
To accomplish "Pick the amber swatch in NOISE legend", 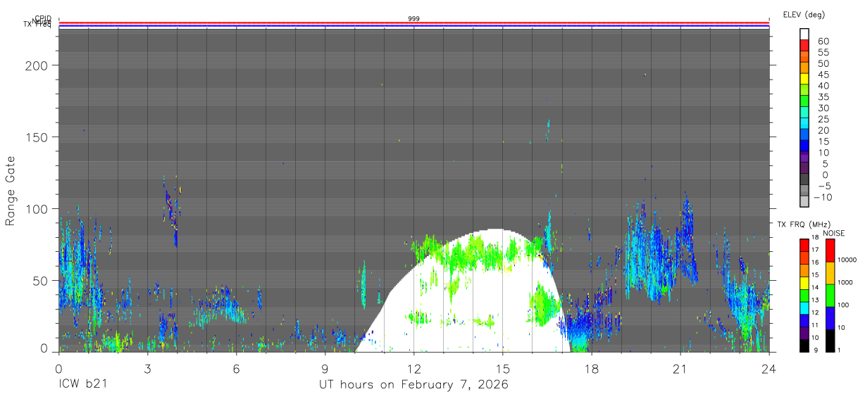I will pyautogui.click(x=830, y=273).
